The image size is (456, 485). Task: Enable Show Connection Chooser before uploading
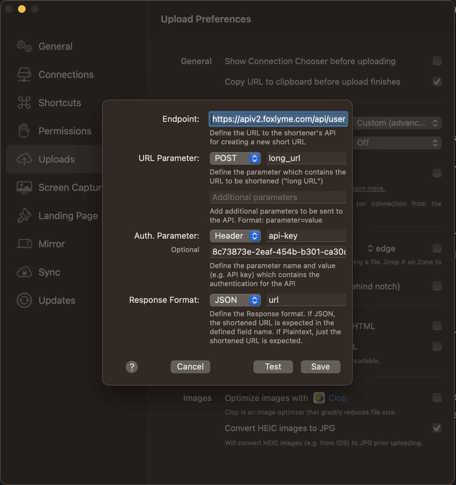(437, 61)
